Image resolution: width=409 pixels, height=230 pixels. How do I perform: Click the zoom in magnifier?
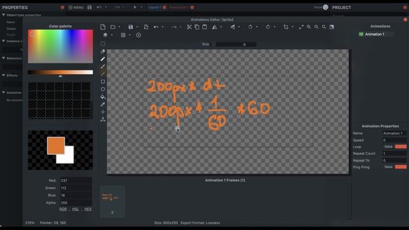(309, 27)
